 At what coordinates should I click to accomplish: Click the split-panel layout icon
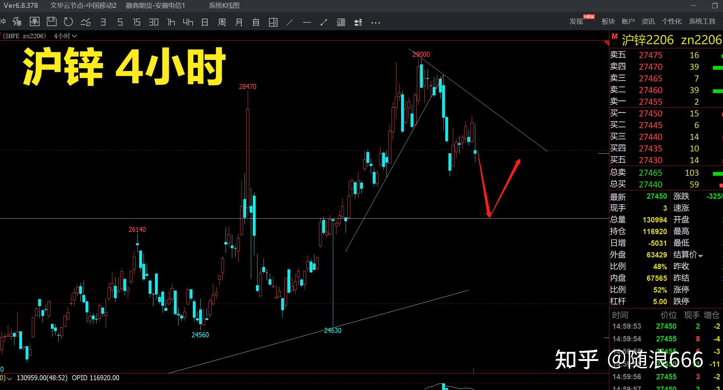point(273,22)
